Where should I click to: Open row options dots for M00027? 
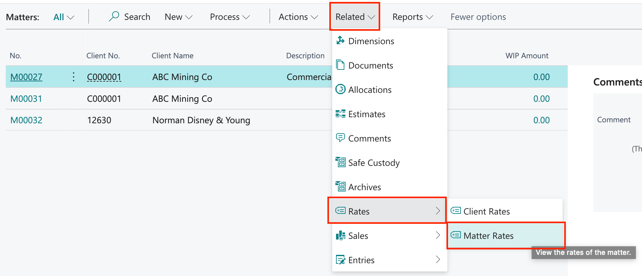click(74, 77)
